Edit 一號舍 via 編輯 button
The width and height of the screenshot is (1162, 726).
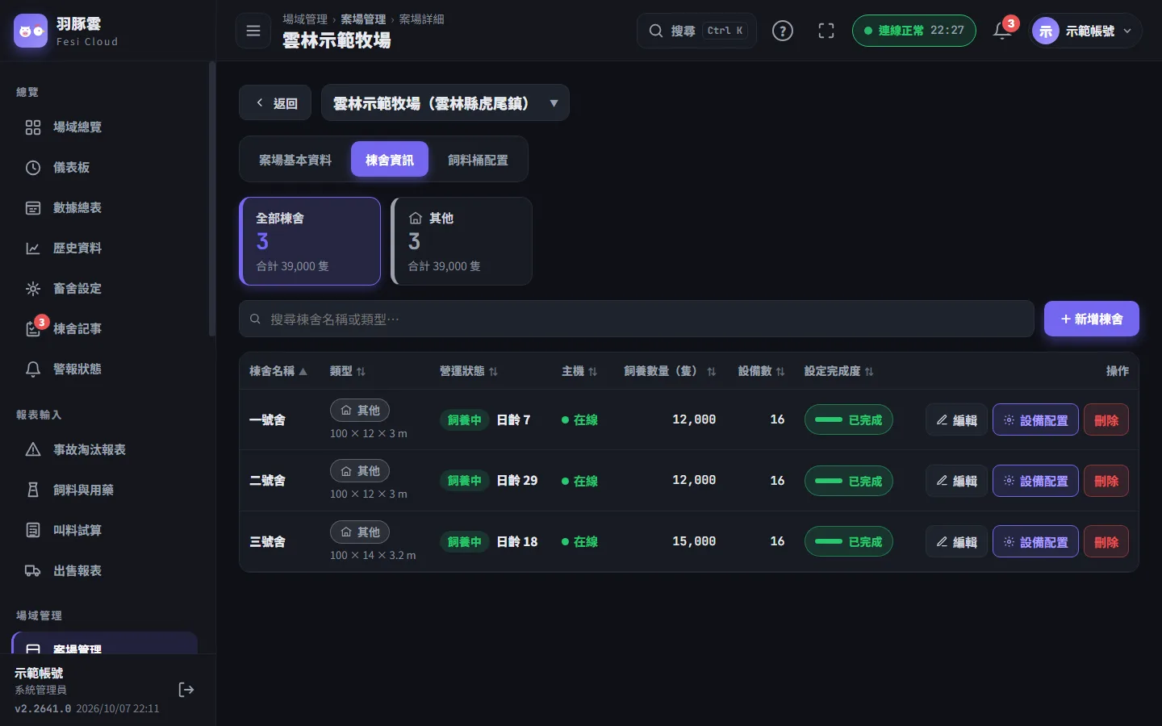(x=956, y=420)
